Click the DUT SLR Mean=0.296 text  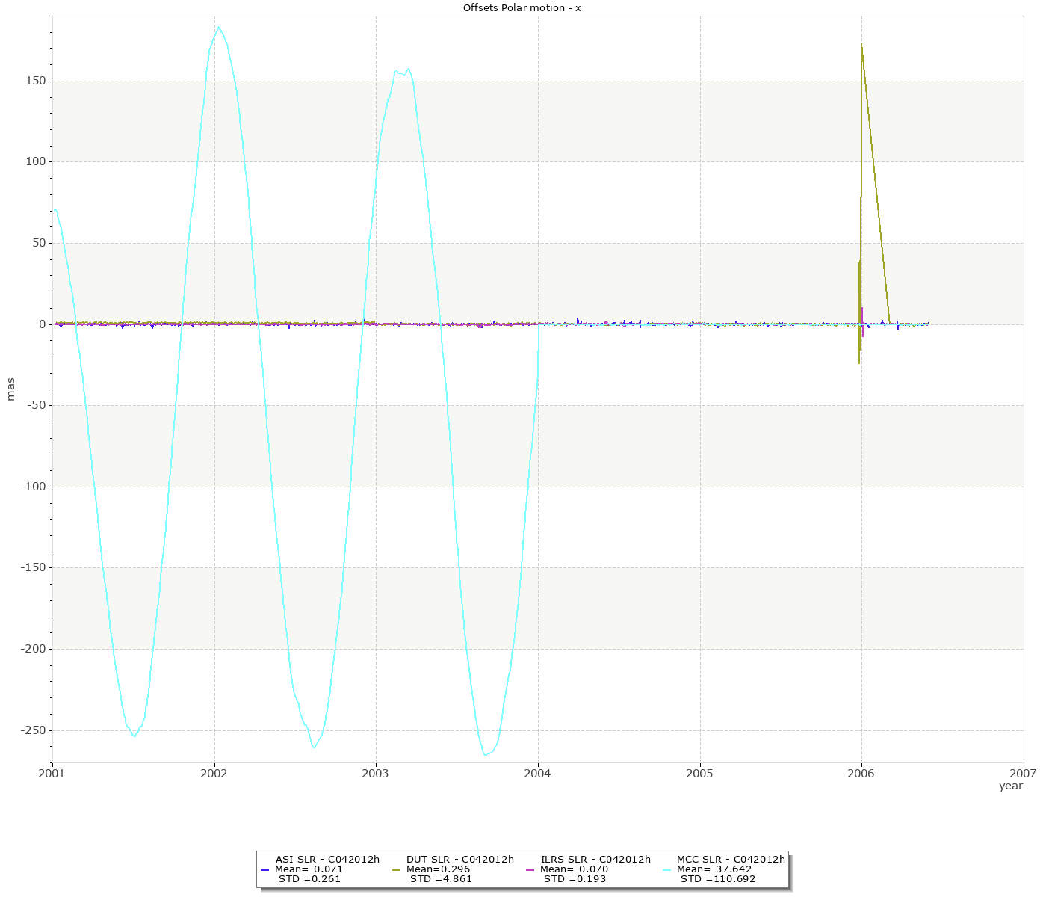pyautogui.click(x=438, y=869)
